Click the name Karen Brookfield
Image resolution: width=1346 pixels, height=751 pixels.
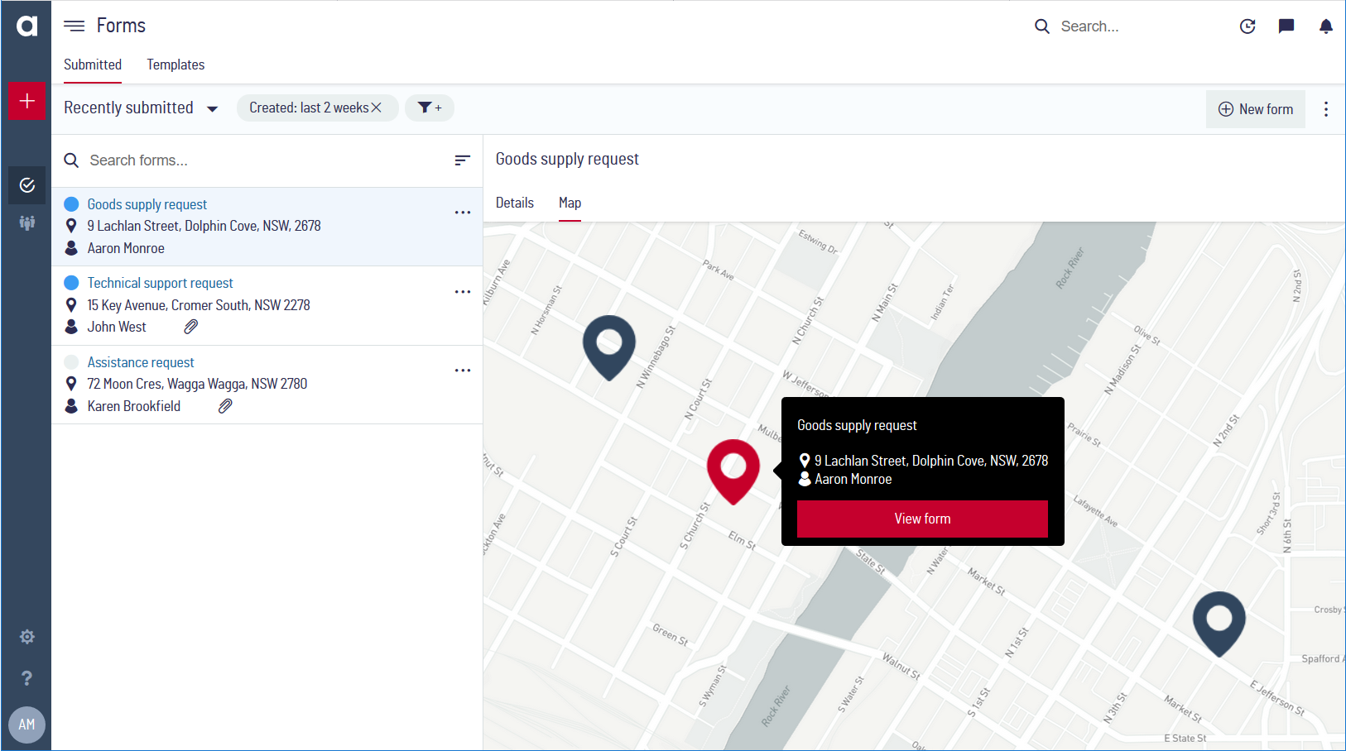tap(134, 406)
